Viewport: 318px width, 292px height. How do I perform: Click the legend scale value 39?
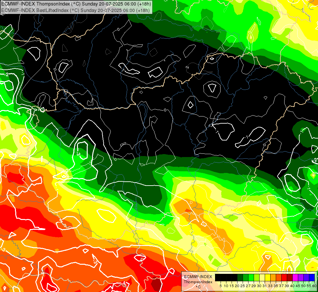tap(287, 286)
